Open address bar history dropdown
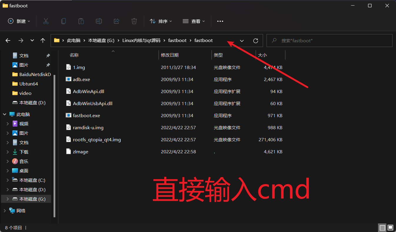The width and height of the screenshot is (396, 232). click(242, 41)
